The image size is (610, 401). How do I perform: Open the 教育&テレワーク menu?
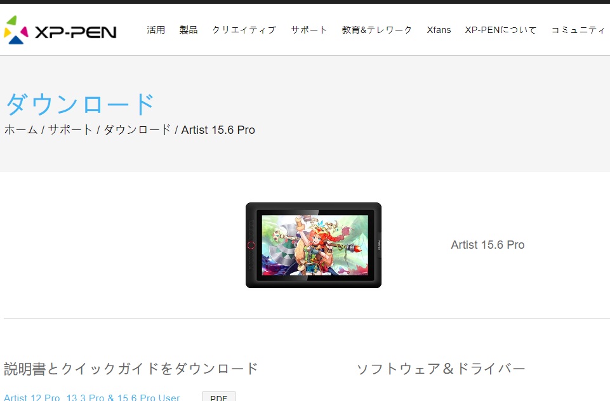[x=377, y=30]
